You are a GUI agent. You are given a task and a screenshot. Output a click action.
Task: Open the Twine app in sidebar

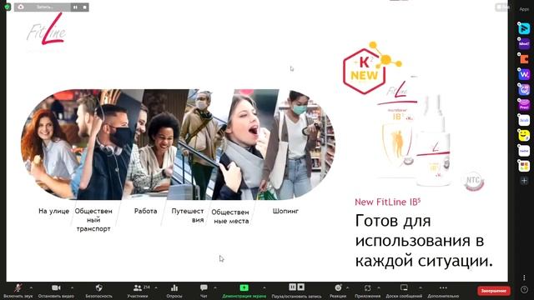524,151
